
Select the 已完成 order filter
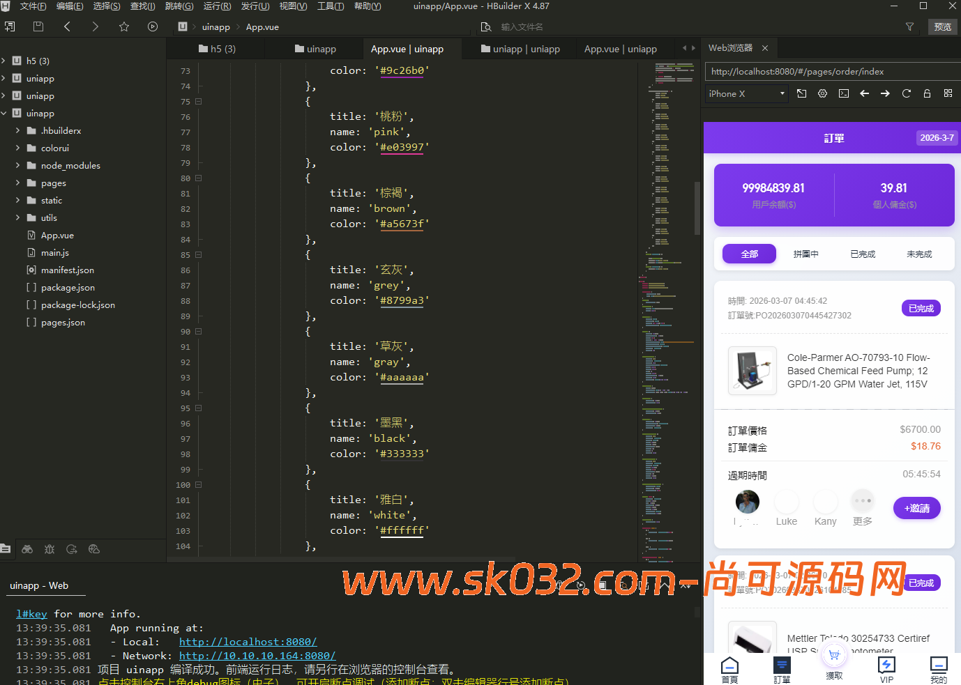pyautogui.click(x=862, y=254)
